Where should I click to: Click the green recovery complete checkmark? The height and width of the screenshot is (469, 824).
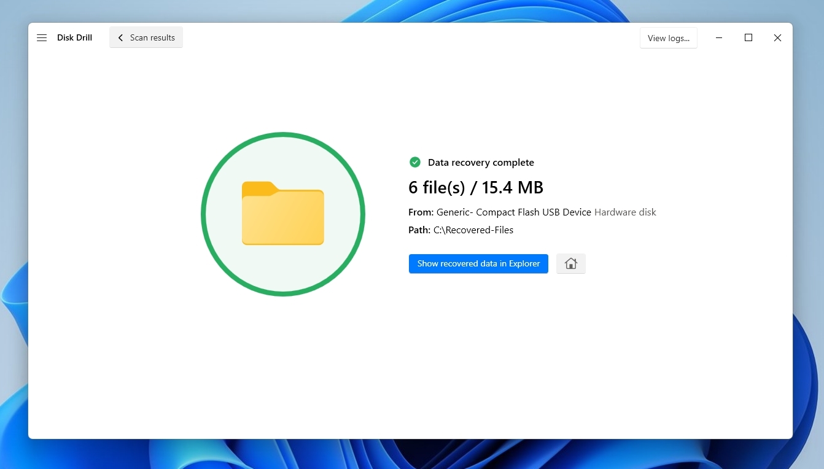pyautogui.click(x=415, y=162)
